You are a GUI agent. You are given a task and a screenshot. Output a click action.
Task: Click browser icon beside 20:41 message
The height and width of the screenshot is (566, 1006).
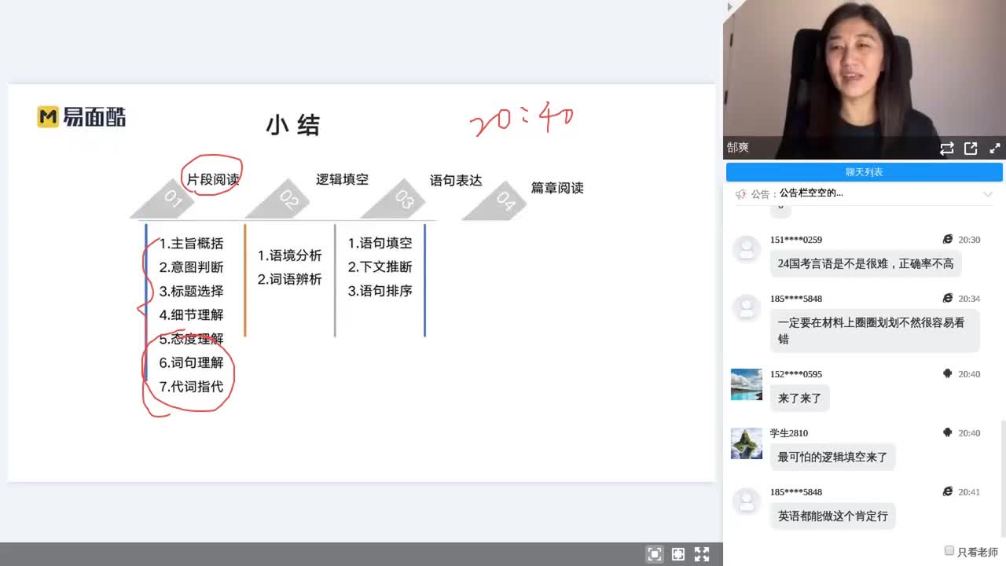(x=947, y=492)
